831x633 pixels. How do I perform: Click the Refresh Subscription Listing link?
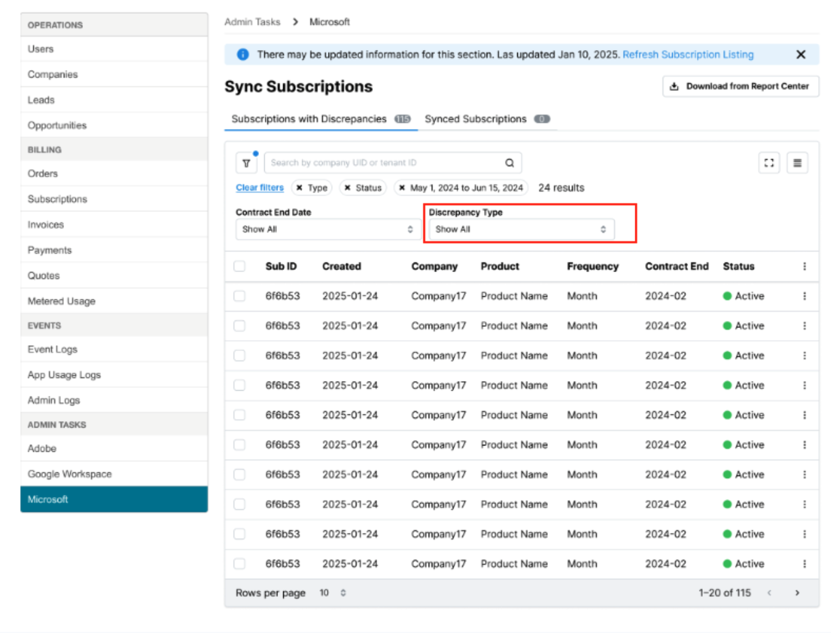pyautogui.click(x=688, y=55)
